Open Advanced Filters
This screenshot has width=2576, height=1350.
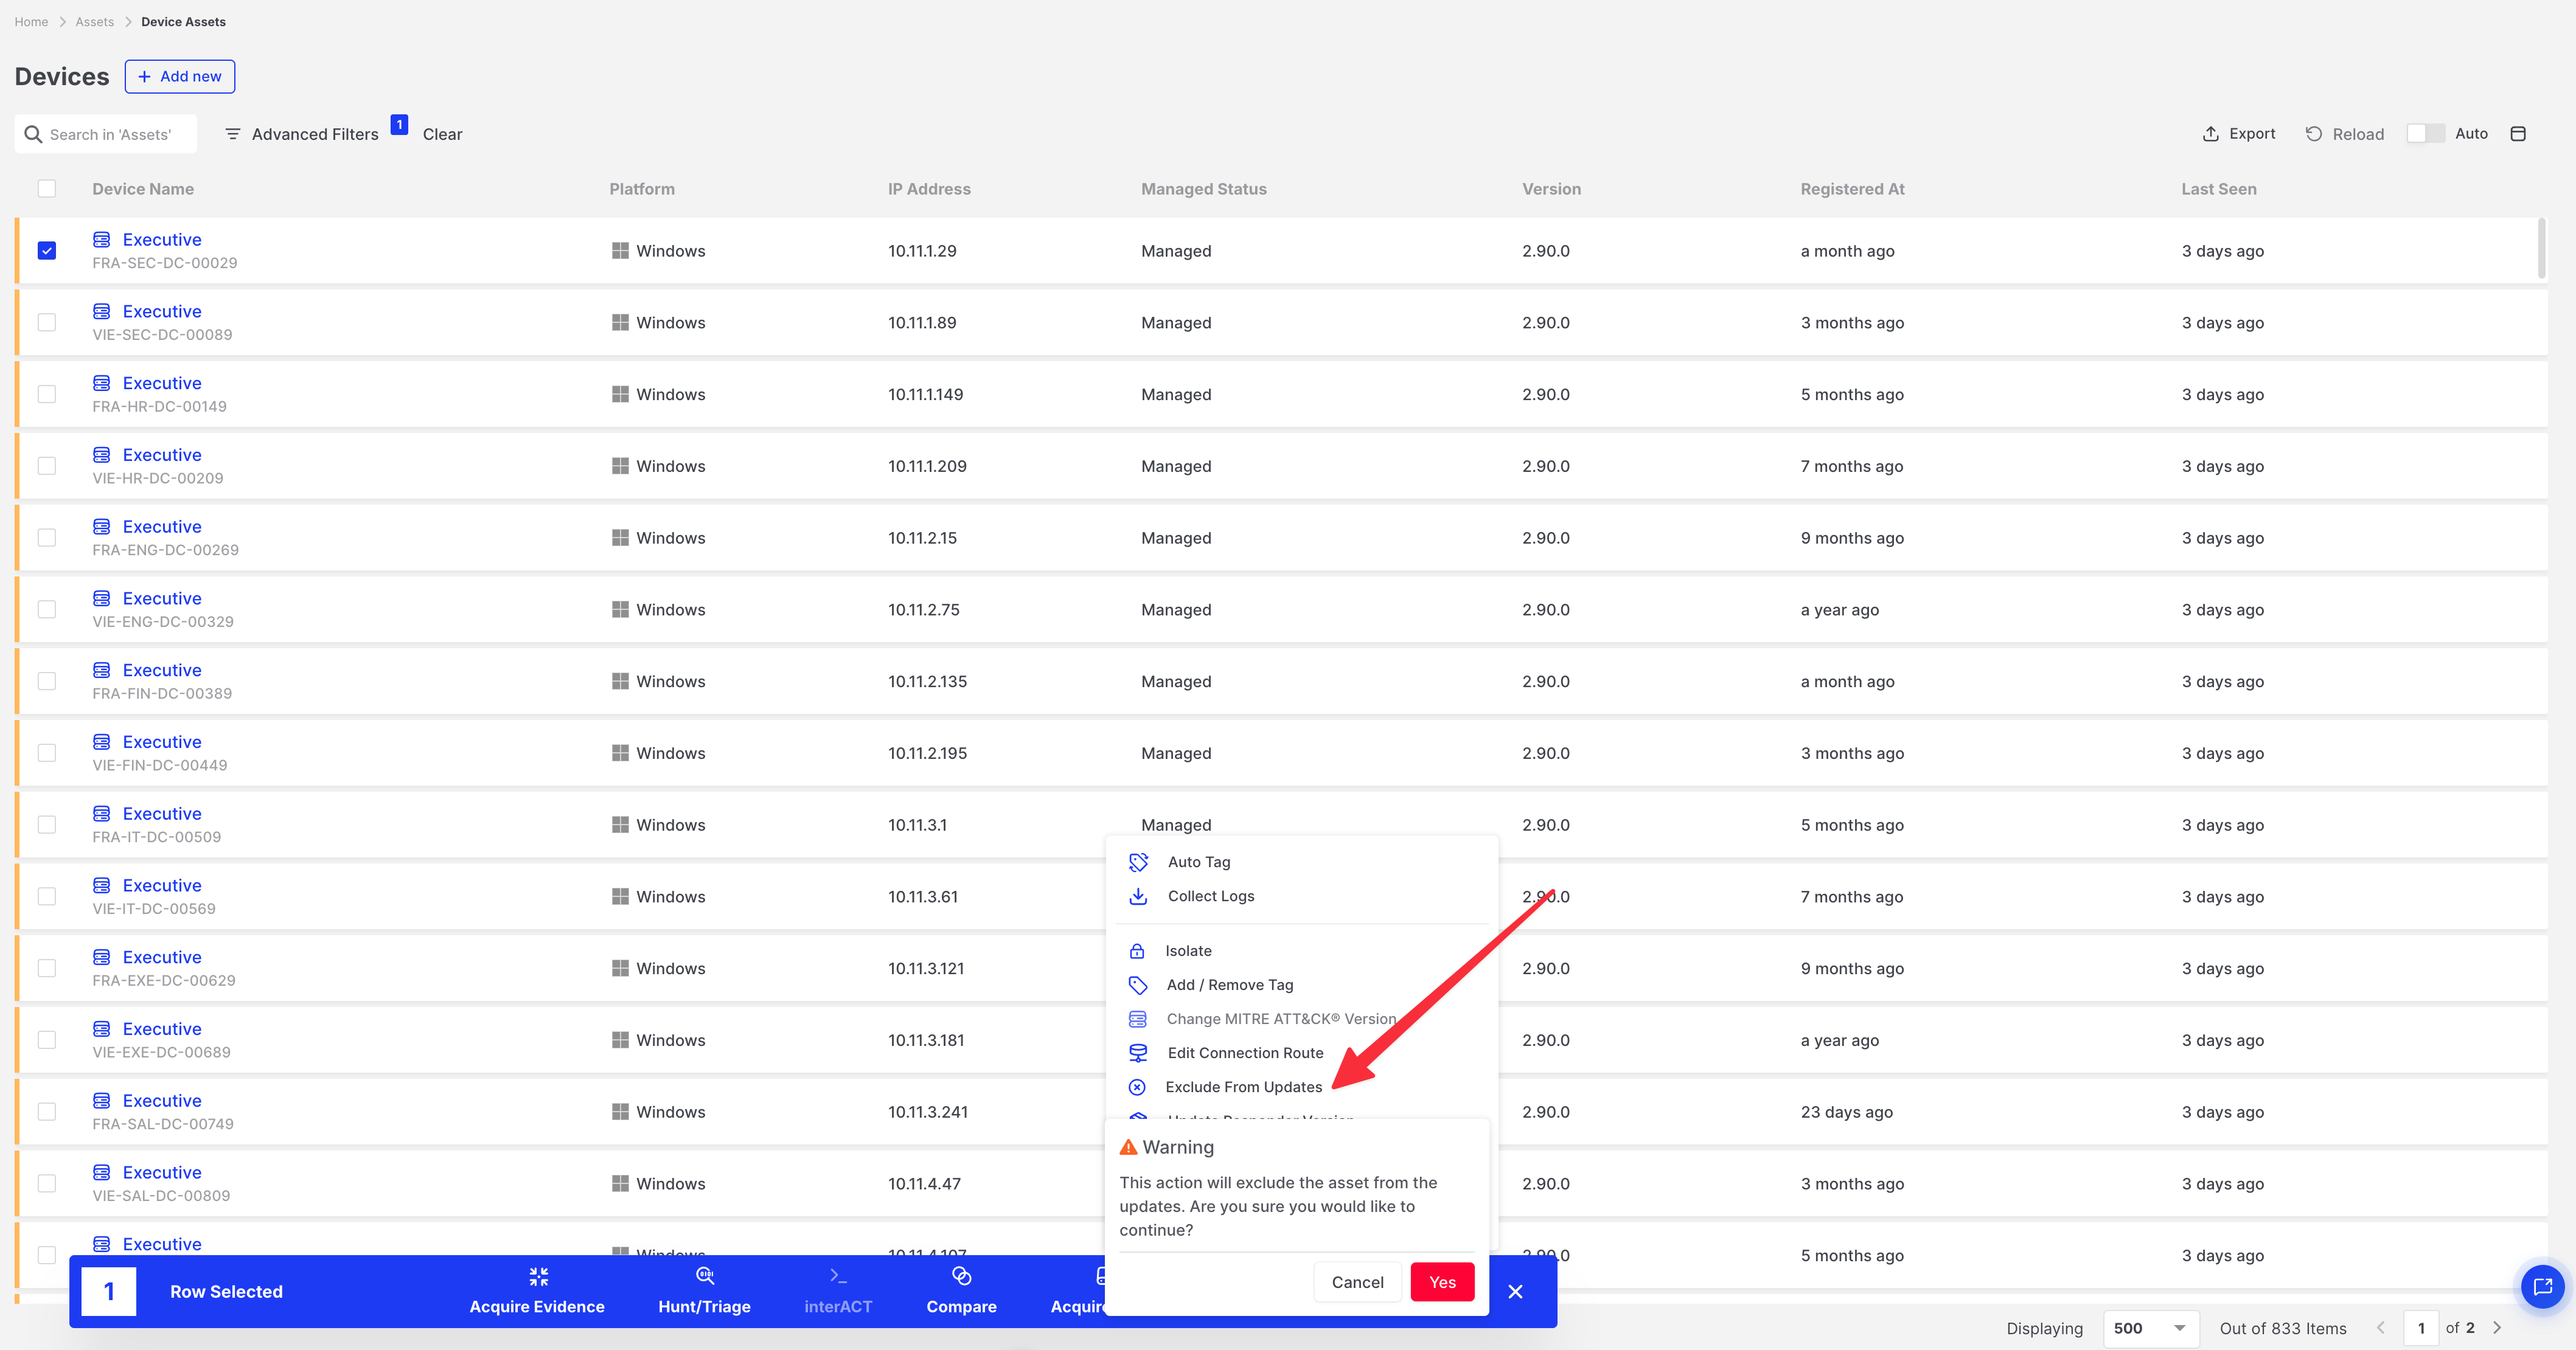(302, 134)
